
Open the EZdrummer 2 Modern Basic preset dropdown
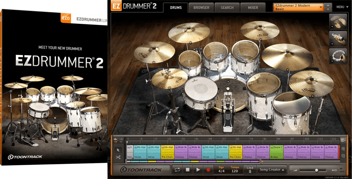pos(298,7)
